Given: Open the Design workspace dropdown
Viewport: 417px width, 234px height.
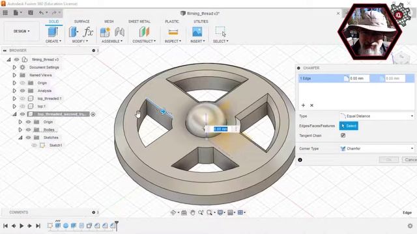Looking at the screenshot, I should (x=22, y=31).
